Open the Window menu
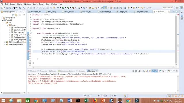Viewport: 184px width, 103px height. pyautogui.click(x=54, y=4)
